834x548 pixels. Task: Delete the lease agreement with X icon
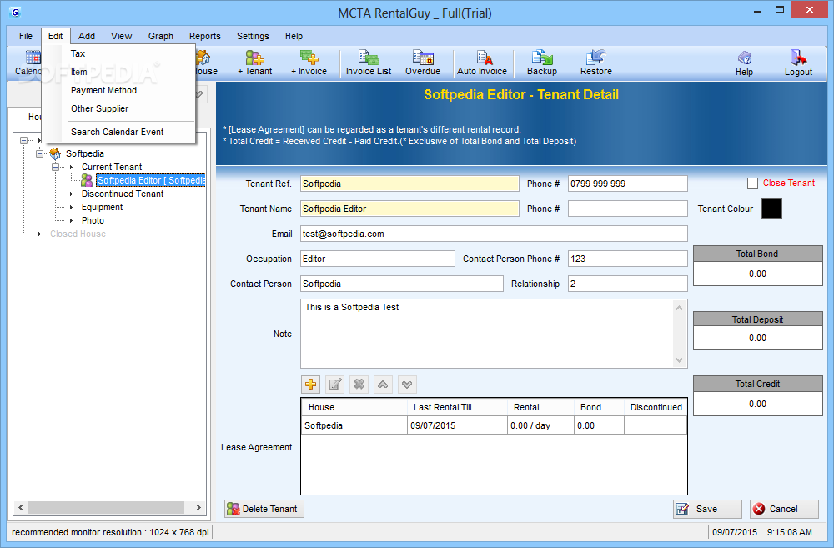tap(359, 385)
